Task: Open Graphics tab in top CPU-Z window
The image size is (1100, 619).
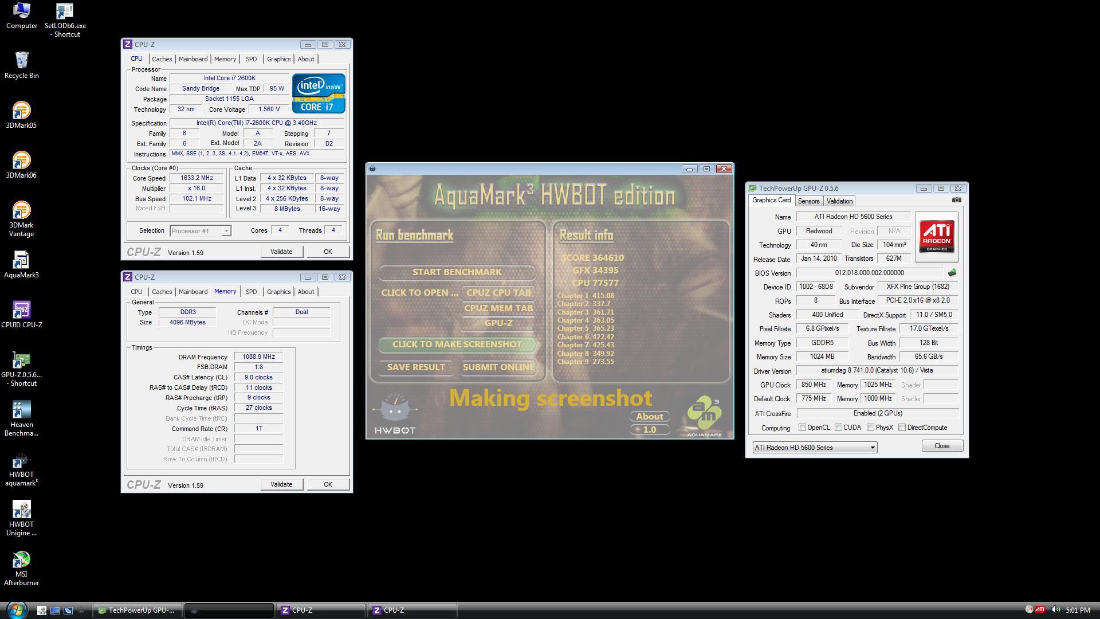Action: [x=278, y=59]
